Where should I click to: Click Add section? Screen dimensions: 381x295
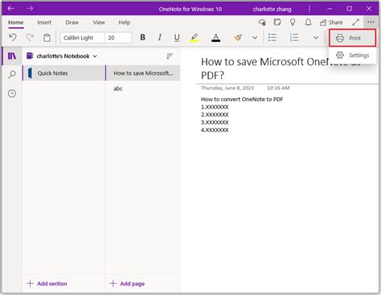click(x=47, y=284)
